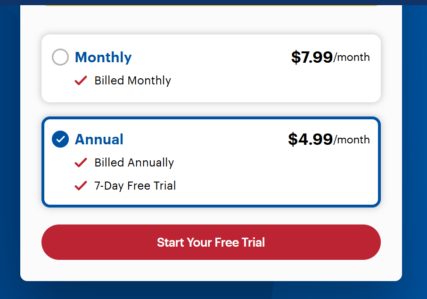
Task: Click the "/month" label after $7.99
Action: (352, 58)
